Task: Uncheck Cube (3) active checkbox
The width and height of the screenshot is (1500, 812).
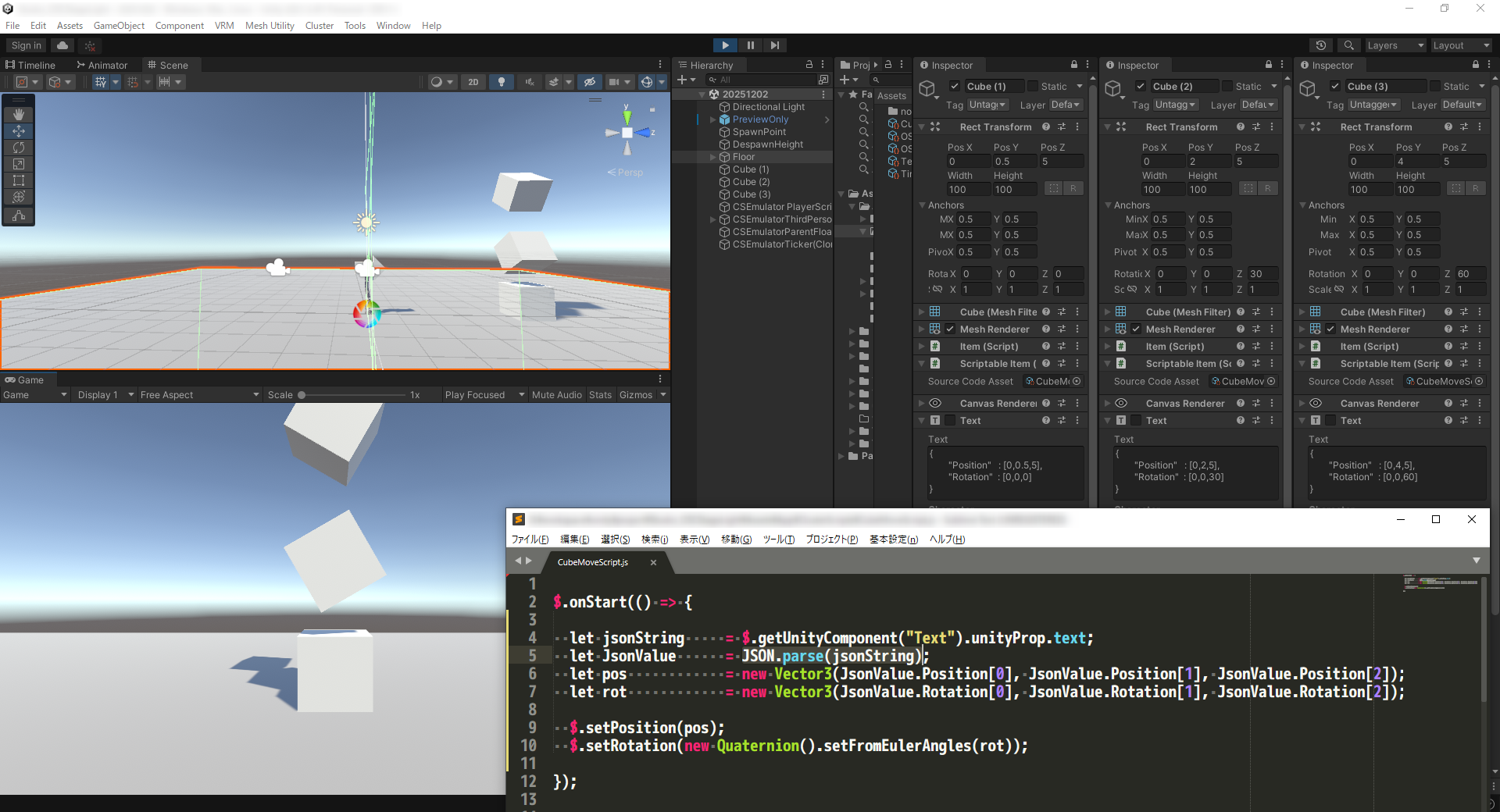Action: click(1335, 87)
